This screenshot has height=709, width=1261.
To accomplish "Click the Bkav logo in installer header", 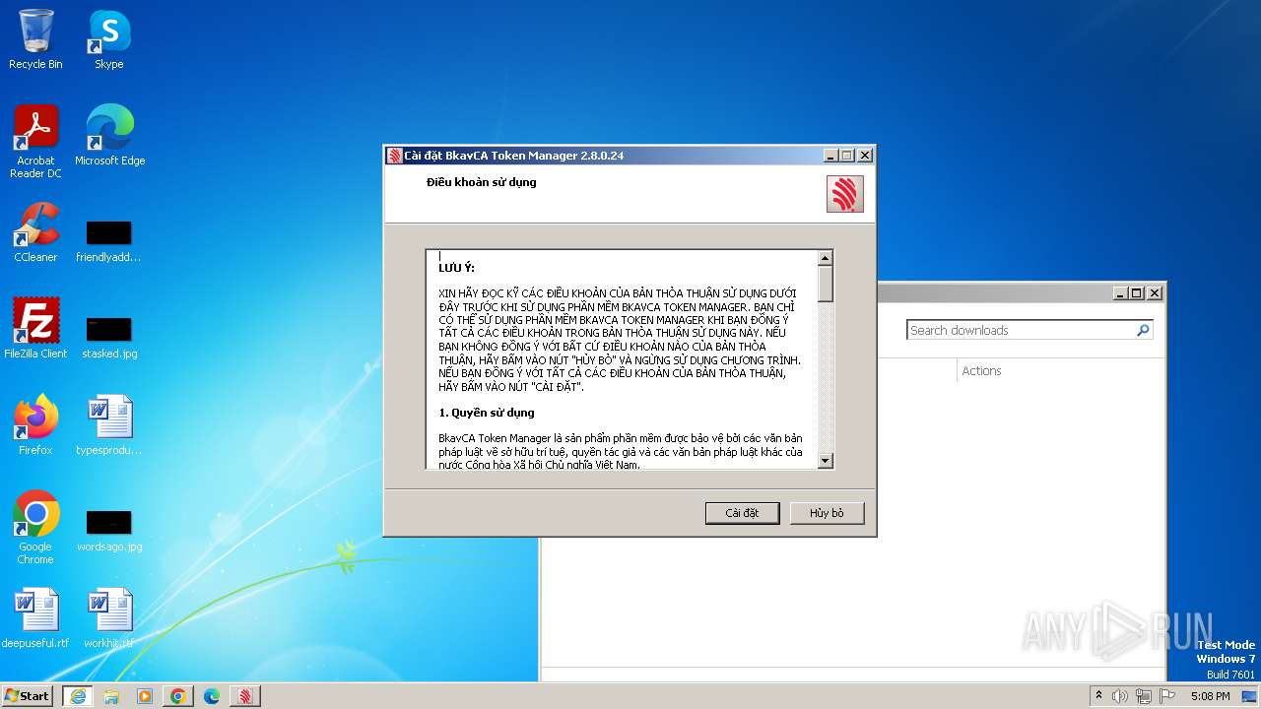I will point(844,194).
